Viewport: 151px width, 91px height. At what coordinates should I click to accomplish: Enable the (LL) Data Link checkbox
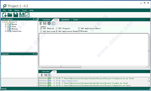point(41,31)
